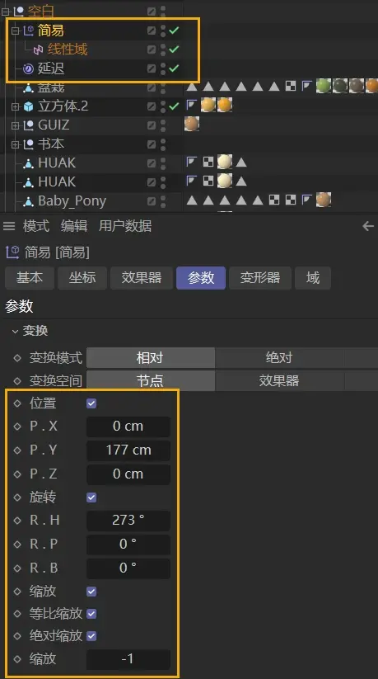Expand the GUIZ tree node
Screen dimensions: 378x679
click(x=16, y=125)
